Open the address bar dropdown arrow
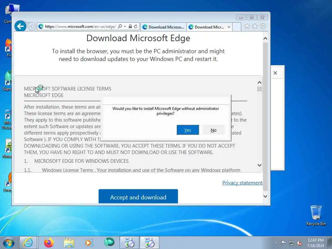 click(x=125, y=27)
